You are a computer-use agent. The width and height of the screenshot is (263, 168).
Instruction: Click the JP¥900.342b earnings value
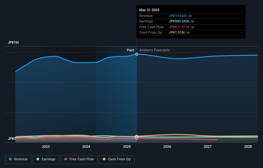pos(179,21)
